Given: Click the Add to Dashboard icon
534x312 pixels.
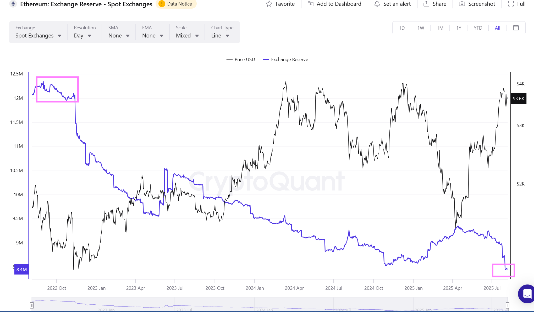Looking at the screenshot, I should tap(310, 4).
